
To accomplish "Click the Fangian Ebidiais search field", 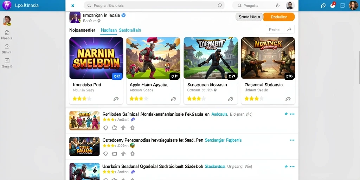I will coord(154,5).
